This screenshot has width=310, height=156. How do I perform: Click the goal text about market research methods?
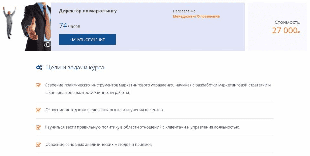(105, 110)
